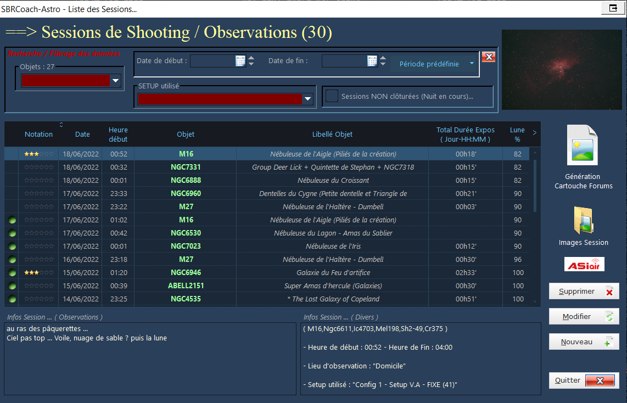Sort by the Notation column header
Image resolution: width=627 pixels, height=403 pixels.
point(39,135)
